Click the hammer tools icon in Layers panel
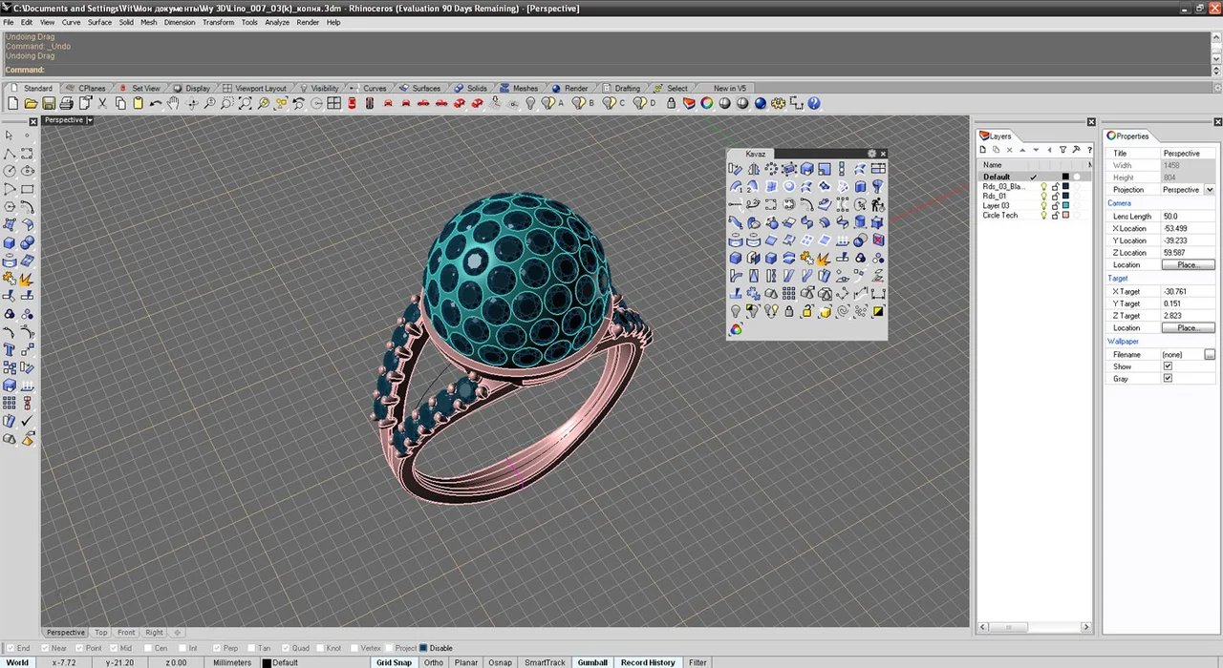The width and height of the screenshot is (1223, 668). [1076, 150]
